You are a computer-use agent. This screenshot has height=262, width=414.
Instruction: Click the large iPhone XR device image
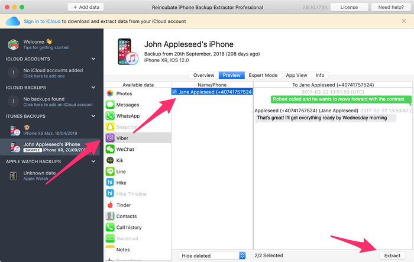point(128,52)
